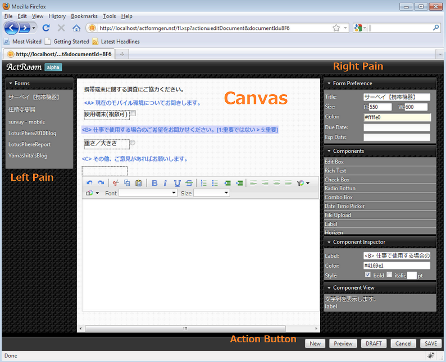This screenshot has width=446, height=362.
Task: Click the Redo icon in rich text toolbar
Action: pyautogui.click(x=101, y=183)
